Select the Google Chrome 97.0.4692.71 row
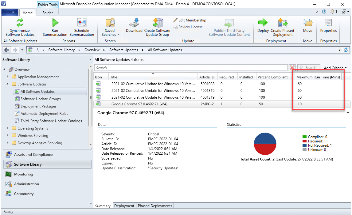Screen dimensions: 352x215 [222, 104]
